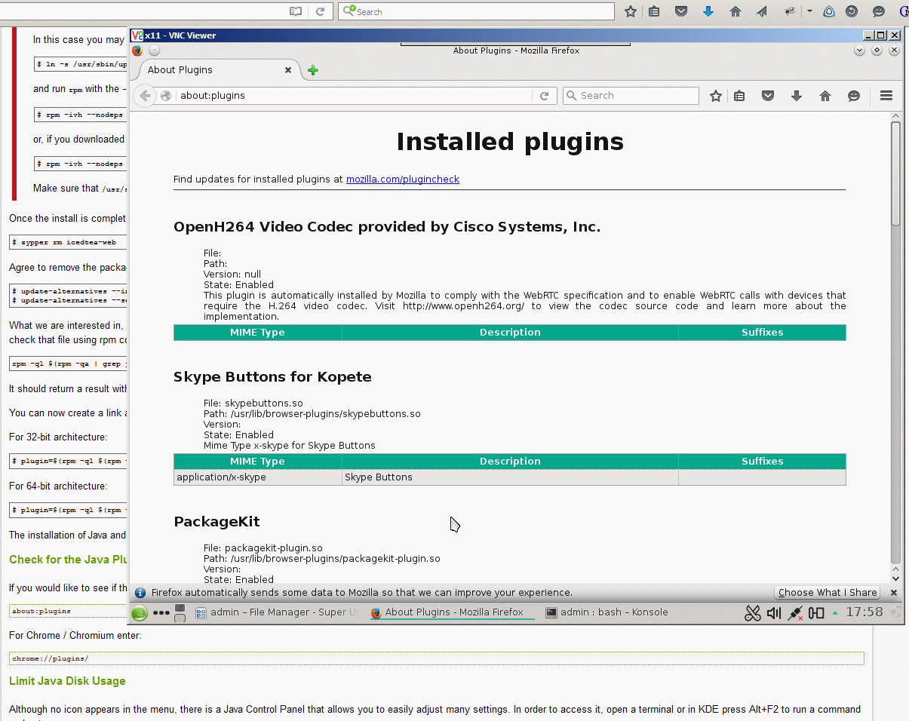Save to Pocket in VNC Firefox toolbar
The width and height of the screenshot is (909, 721).
[x=768, y=96]
